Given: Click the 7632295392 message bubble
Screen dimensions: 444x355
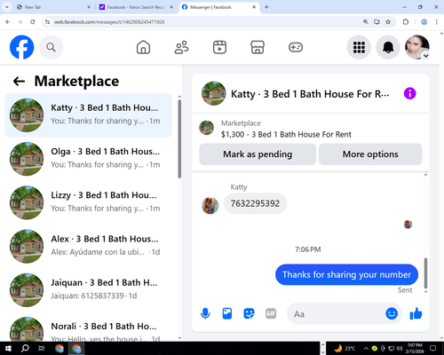Looking at the screenshot, I should click(x=255, y=203).
